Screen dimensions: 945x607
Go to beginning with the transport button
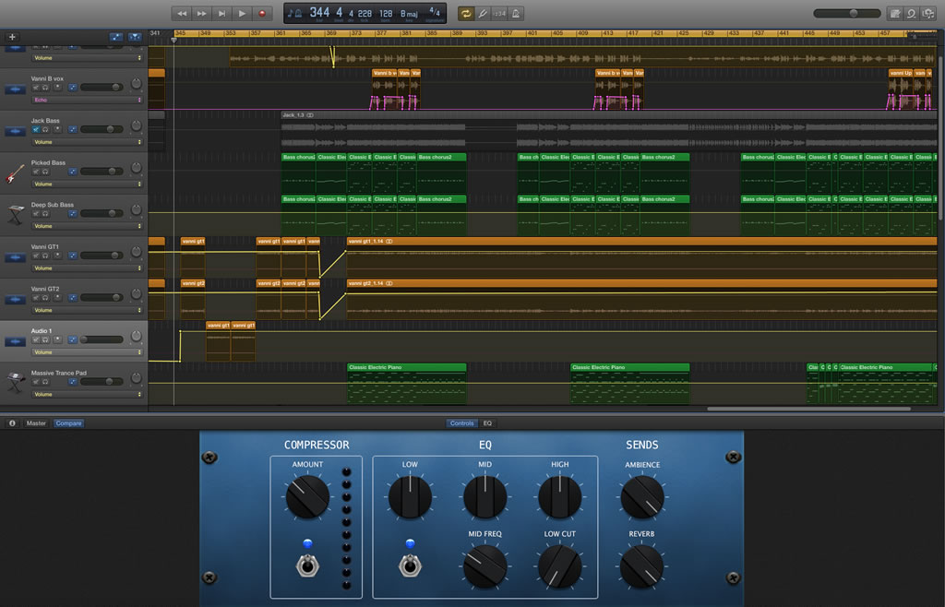point(221,13)
